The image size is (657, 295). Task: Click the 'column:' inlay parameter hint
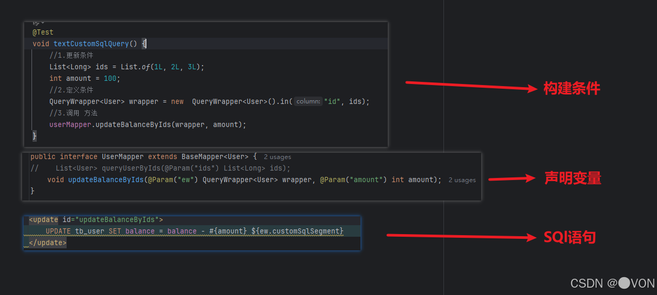[x=308, y=101]
